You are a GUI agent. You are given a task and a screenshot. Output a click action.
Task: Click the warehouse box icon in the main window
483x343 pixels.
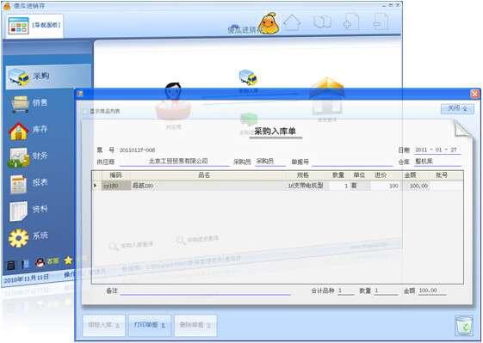click(x=327, y=96)
